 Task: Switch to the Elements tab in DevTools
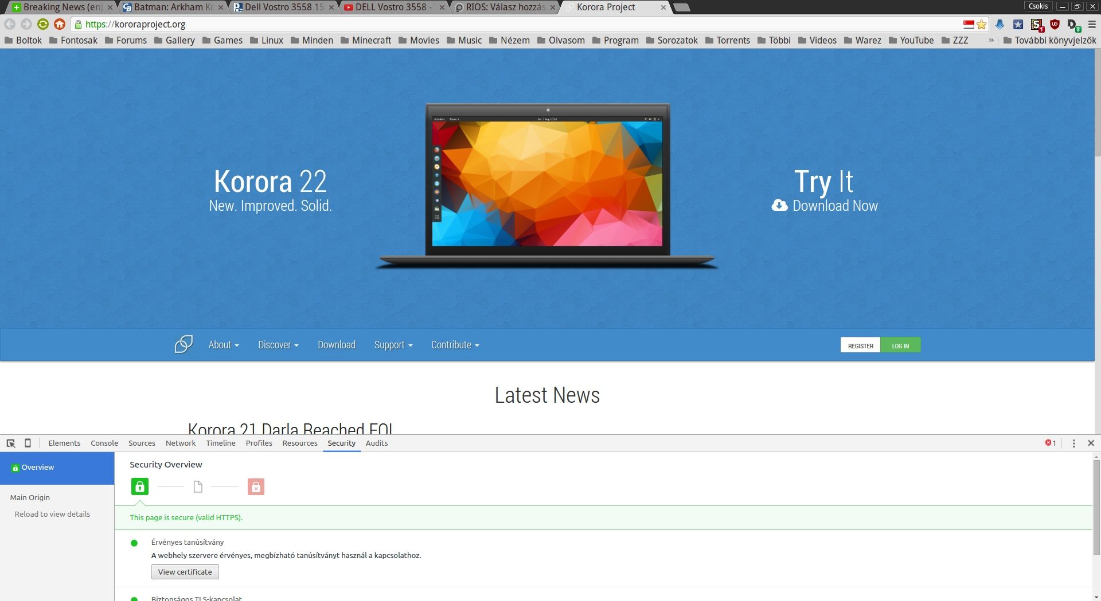[64, 443]
